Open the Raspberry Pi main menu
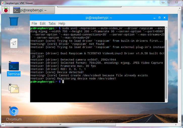Screen dimensions: 183x128 pyautogui.click(x=6, y=10)
